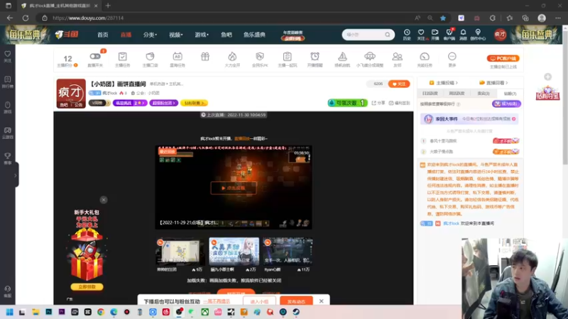Select 直播 in the navigation bar
This screenshot has height=319, width=568.
pyautogui.click(x=126, y=35)
